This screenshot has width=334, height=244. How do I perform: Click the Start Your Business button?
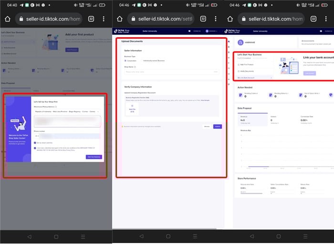[94, 157]
